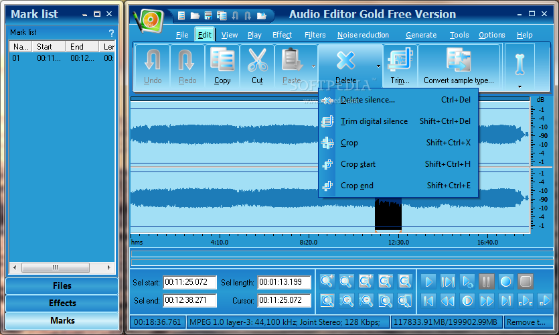Viewport: 559px width, 335px height.
Task: Click the save floppy icon in title toolbar
Action: pyautogui.click(x=208, y=15)
